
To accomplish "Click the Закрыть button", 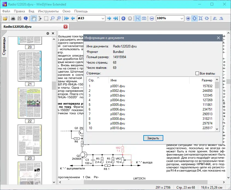I will tap(153, 138).
